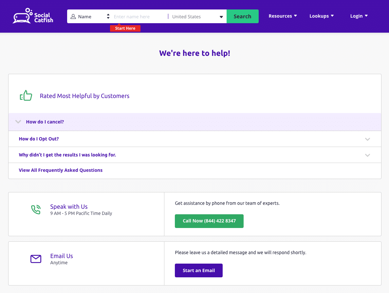Viewport: 389px width, 293px height.
Task: Open the Resources menu
Action: coord(283,16)
